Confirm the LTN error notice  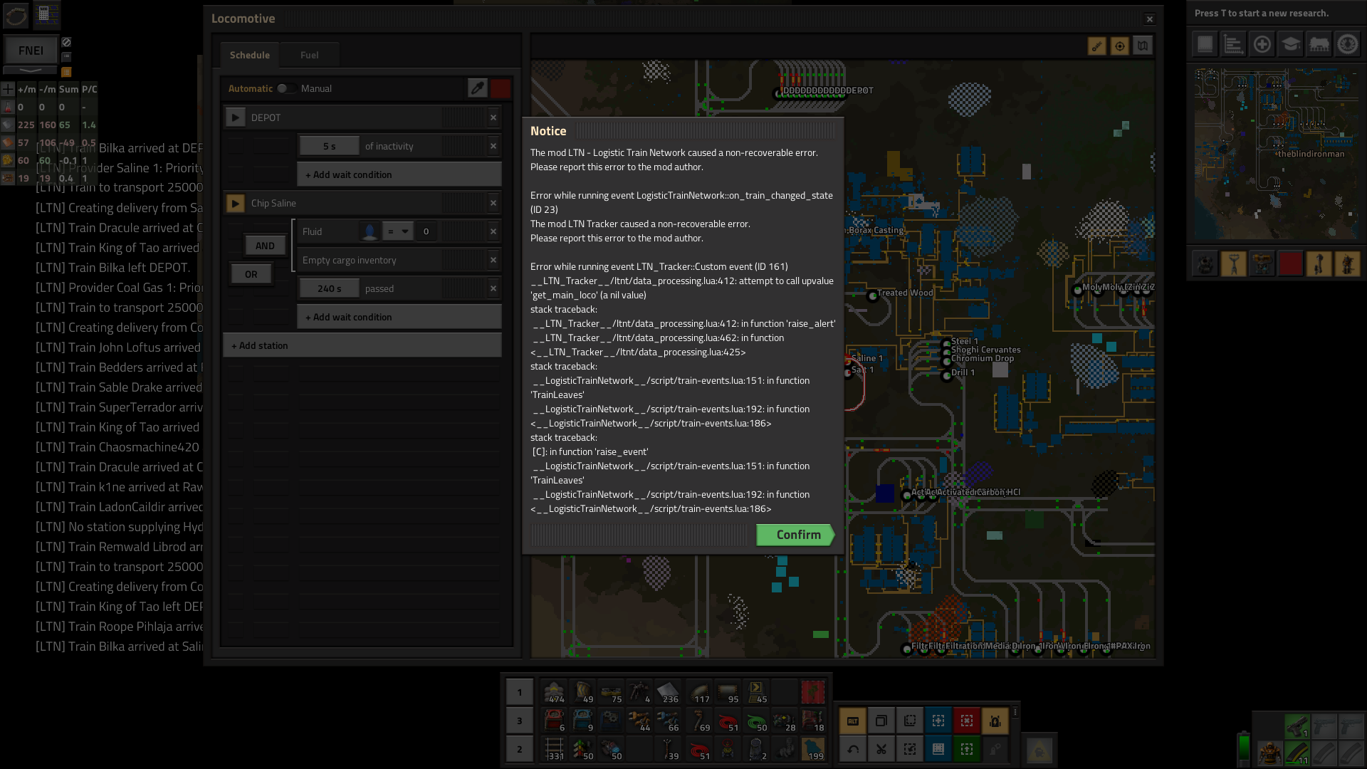795,535
